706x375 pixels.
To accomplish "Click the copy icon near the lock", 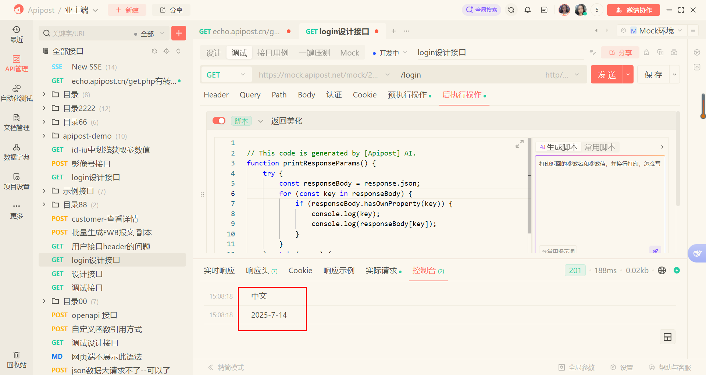I will [x=660, y=53].
